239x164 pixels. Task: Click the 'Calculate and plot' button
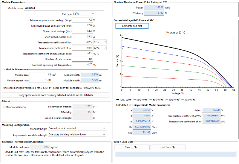pyautogui.click(x=132, y=26)
